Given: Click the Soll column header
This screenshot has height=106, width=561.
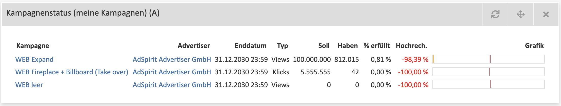Looking at the screenshot, I should click(x=324, y=46).
